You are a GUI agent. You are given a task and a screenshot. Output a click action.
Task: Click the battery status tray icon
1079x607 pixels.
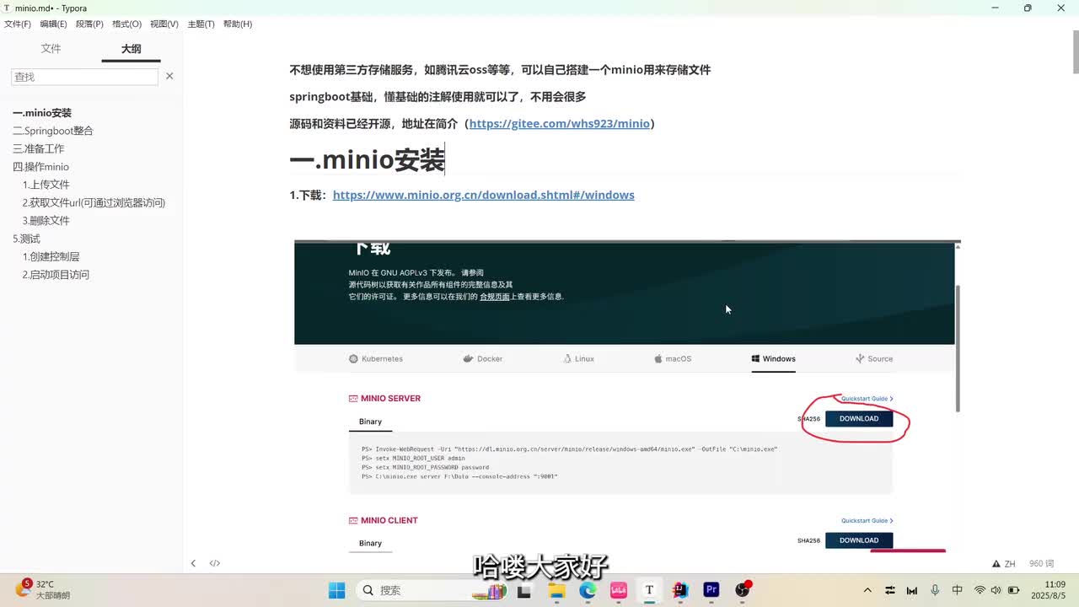(x=1013, y=590)
